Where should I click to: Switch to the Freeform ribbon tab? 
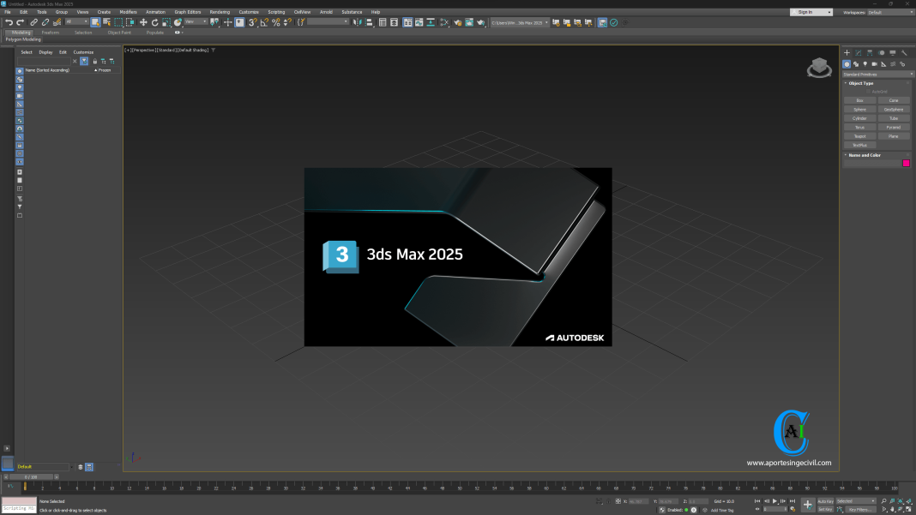50,32
